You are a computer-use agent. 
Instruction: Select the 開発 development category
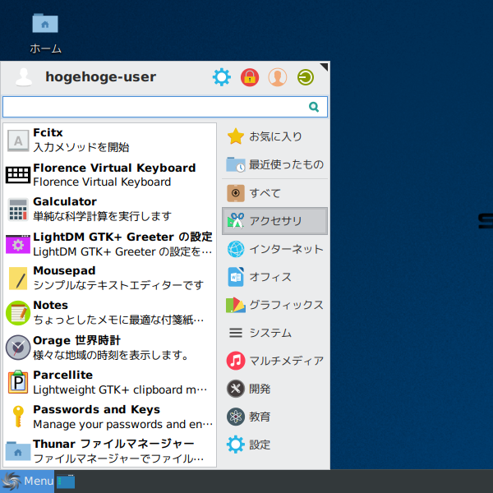click(274, 389)
